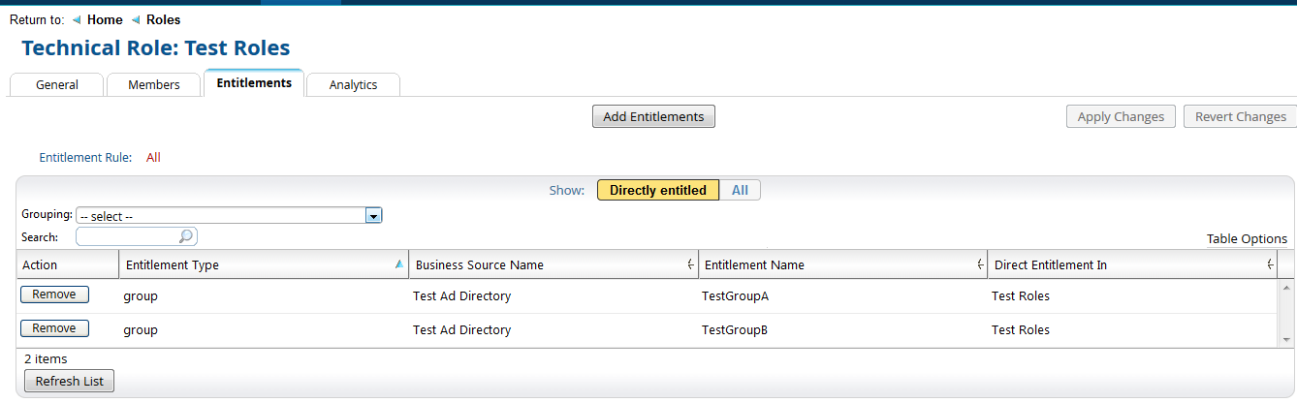The height and width of the screenshot is (403, 1297).
Task: Switch to the Members tab
Action: pos(154,85)
